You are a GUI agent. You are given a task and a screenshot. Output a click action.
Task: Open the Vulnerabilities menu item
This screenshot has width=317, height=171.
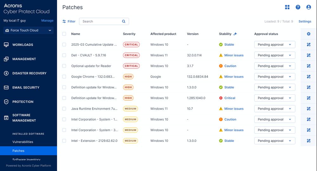23,142
